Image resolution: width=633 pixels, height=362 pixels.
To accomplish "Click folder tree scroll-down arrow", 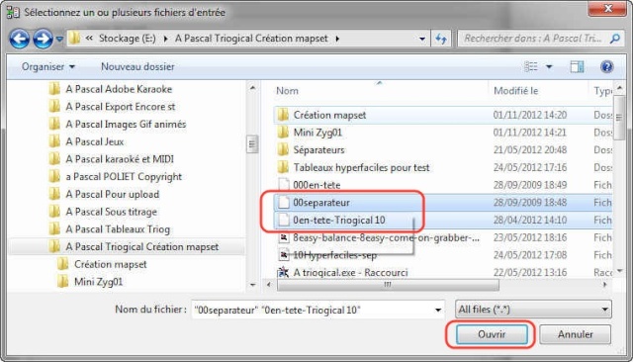I will coord(252,285).
